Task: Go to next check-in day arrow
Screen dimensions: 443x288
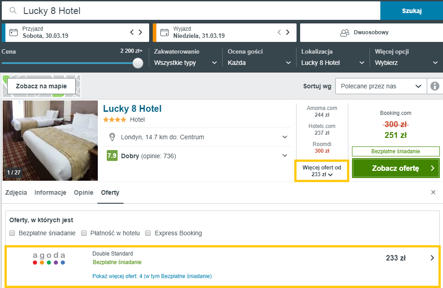Action: coord(141,32)
